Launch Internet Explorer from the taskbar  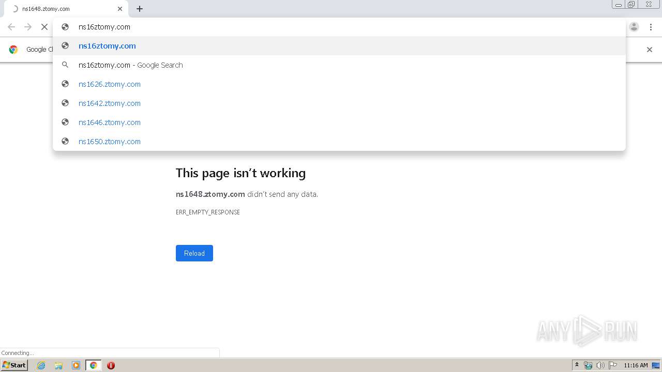point(41,365)
